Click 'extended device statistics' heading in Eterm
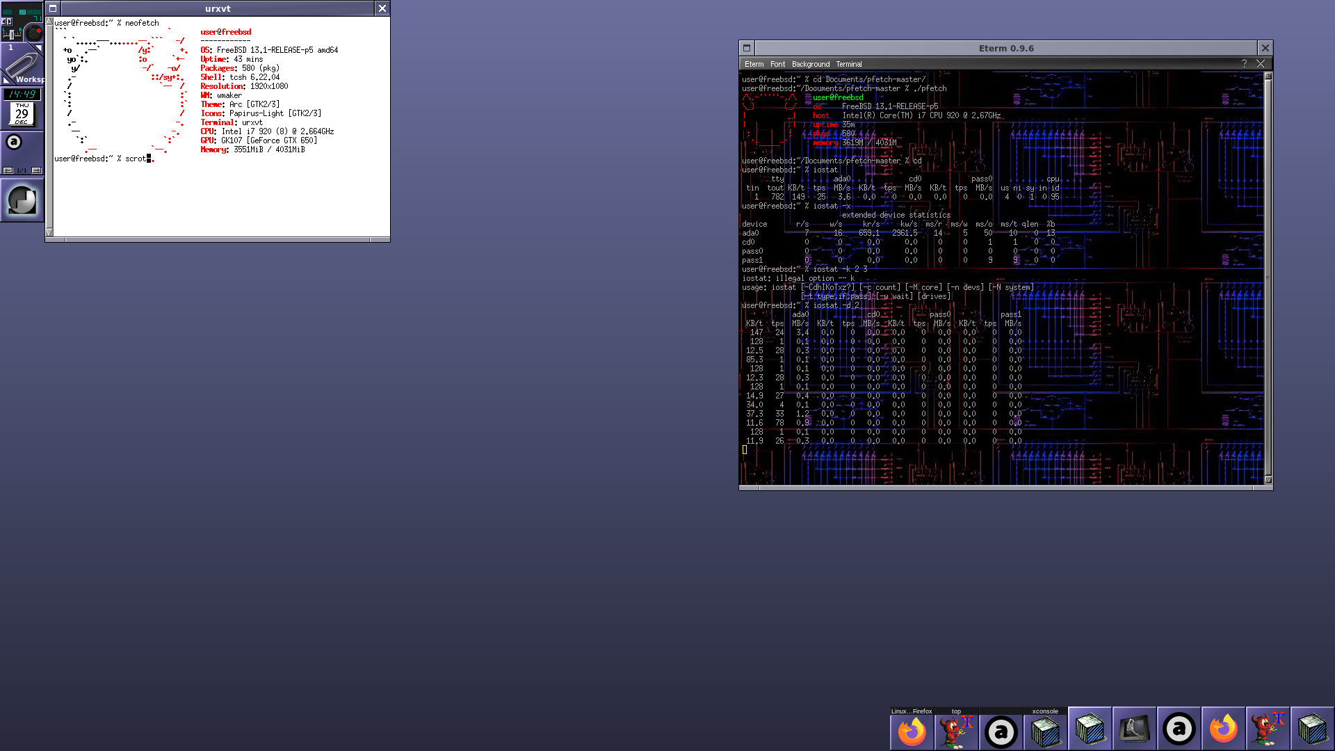The height and width of the screenshot is (751, 1335). (896, 215)
